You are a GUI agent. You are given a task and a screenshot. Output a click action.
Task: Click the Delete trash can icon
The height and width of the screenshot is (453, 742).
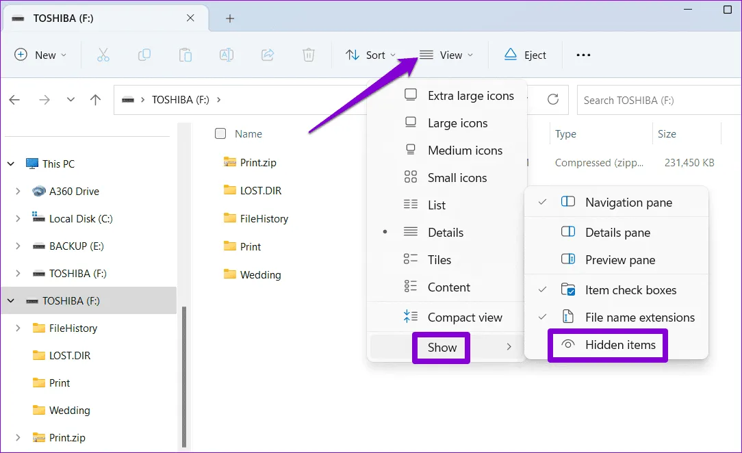coord(309,55)
